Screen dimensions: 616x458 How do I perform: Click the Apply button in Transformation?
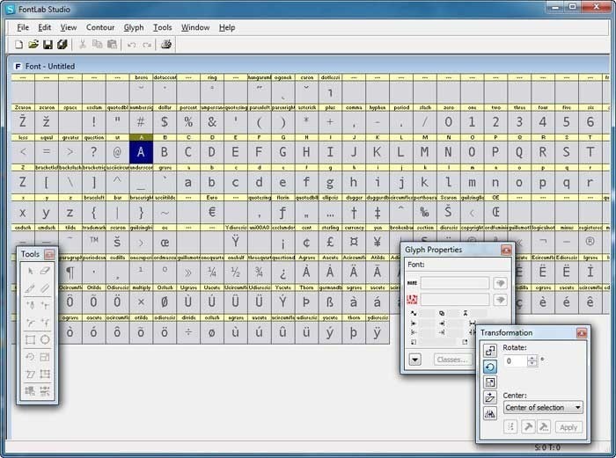(568, 427)
